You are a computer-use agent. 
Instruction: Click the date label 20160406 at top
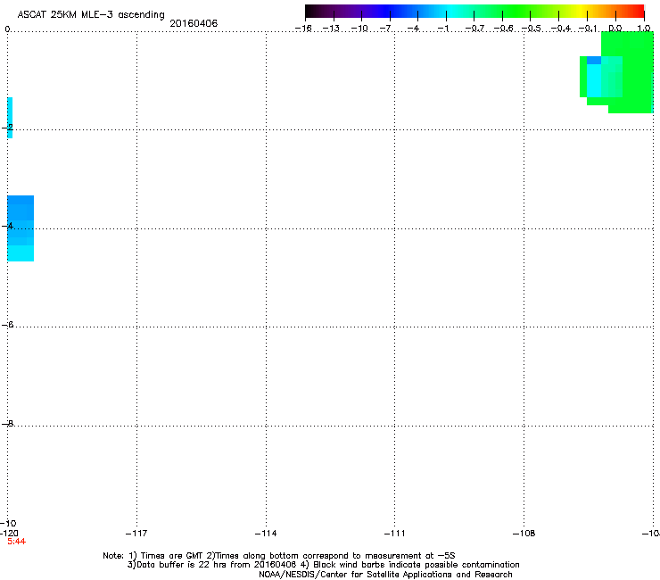(194, 23)
